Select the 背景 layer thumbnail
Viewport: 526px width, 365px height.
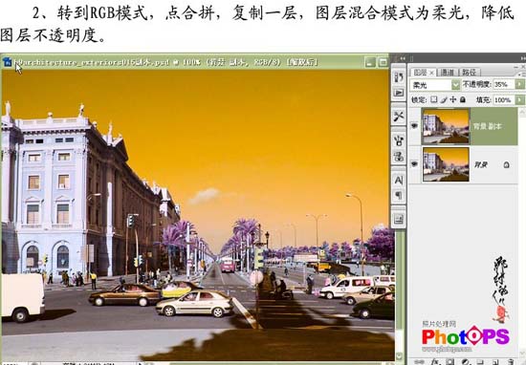point(446,164)
